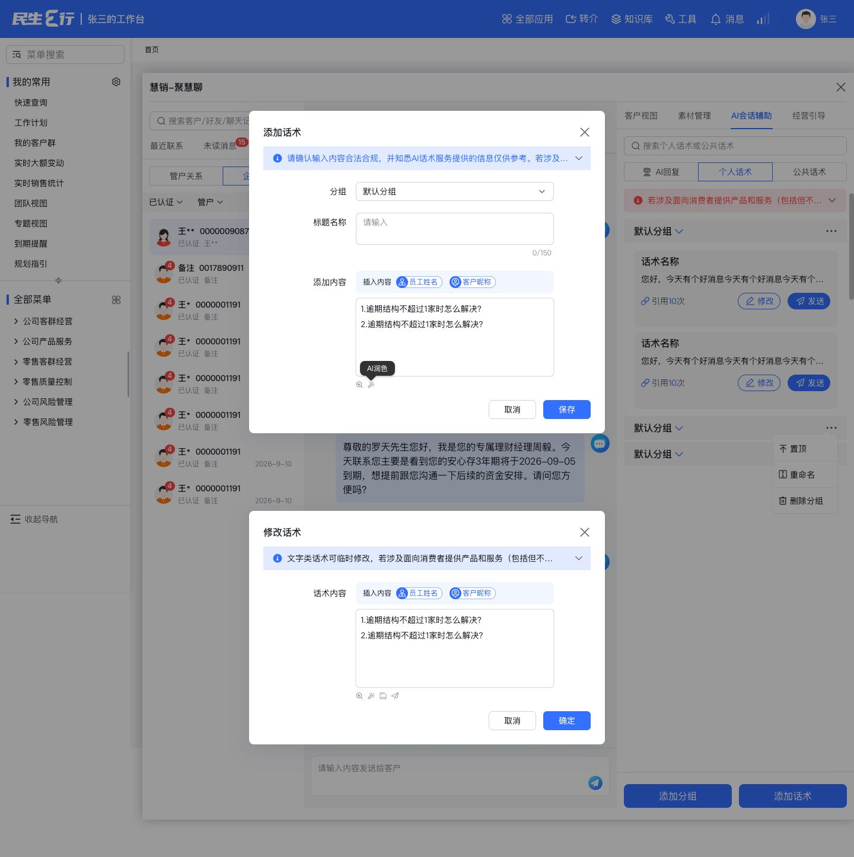The image size is (854, 857).
Task: Select 公共话术 tab
Action: [810, 172]
